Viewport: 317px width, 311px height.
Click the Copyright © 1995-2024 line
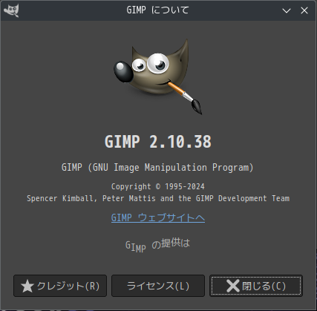(158, 186)
